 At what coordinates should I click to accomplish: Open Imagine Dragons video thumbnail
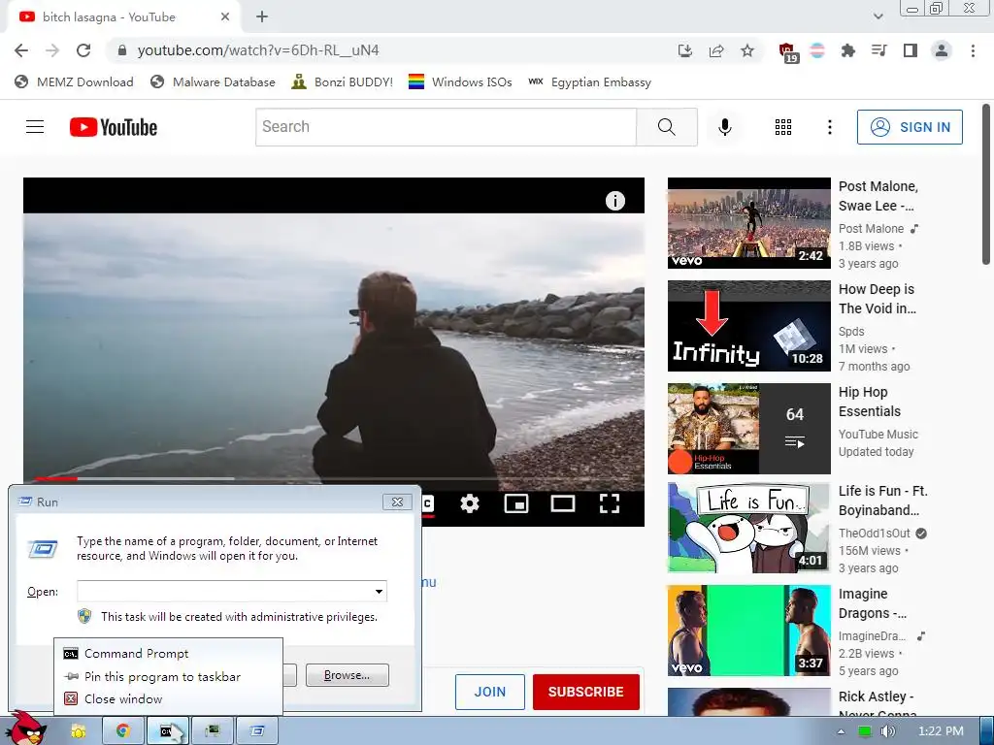748,631
